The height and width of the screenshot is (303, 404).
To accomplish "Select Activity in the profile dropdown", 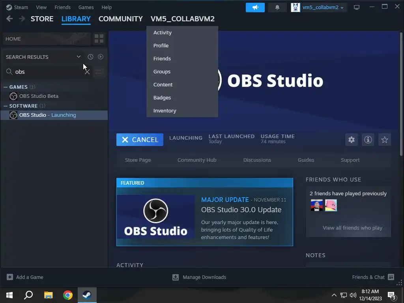I will coord(182,32).
